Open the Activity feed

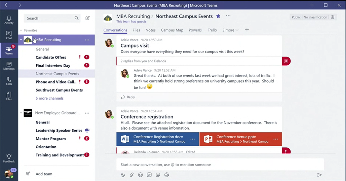point(9,19)
